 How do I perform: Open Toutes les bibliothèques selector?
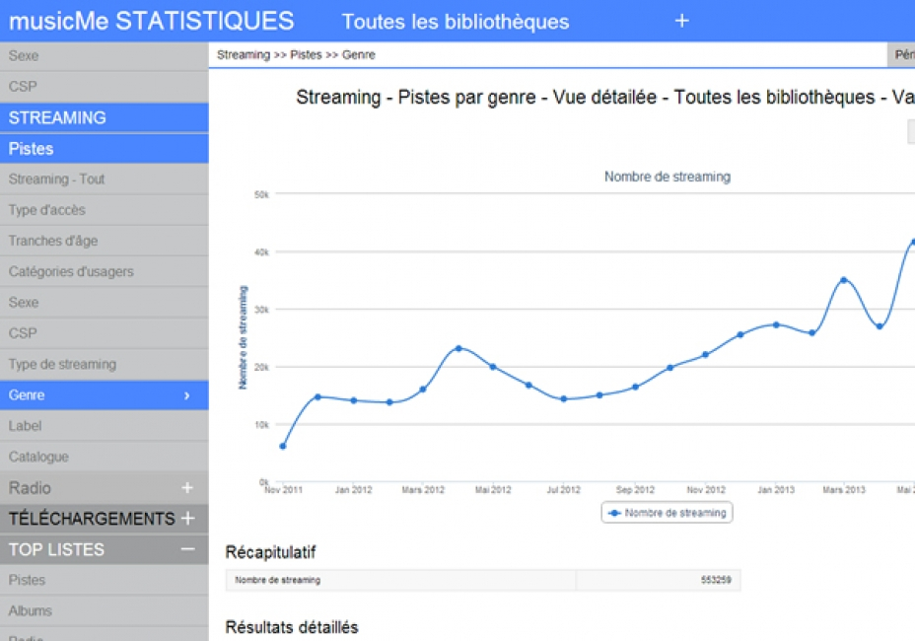456,22
